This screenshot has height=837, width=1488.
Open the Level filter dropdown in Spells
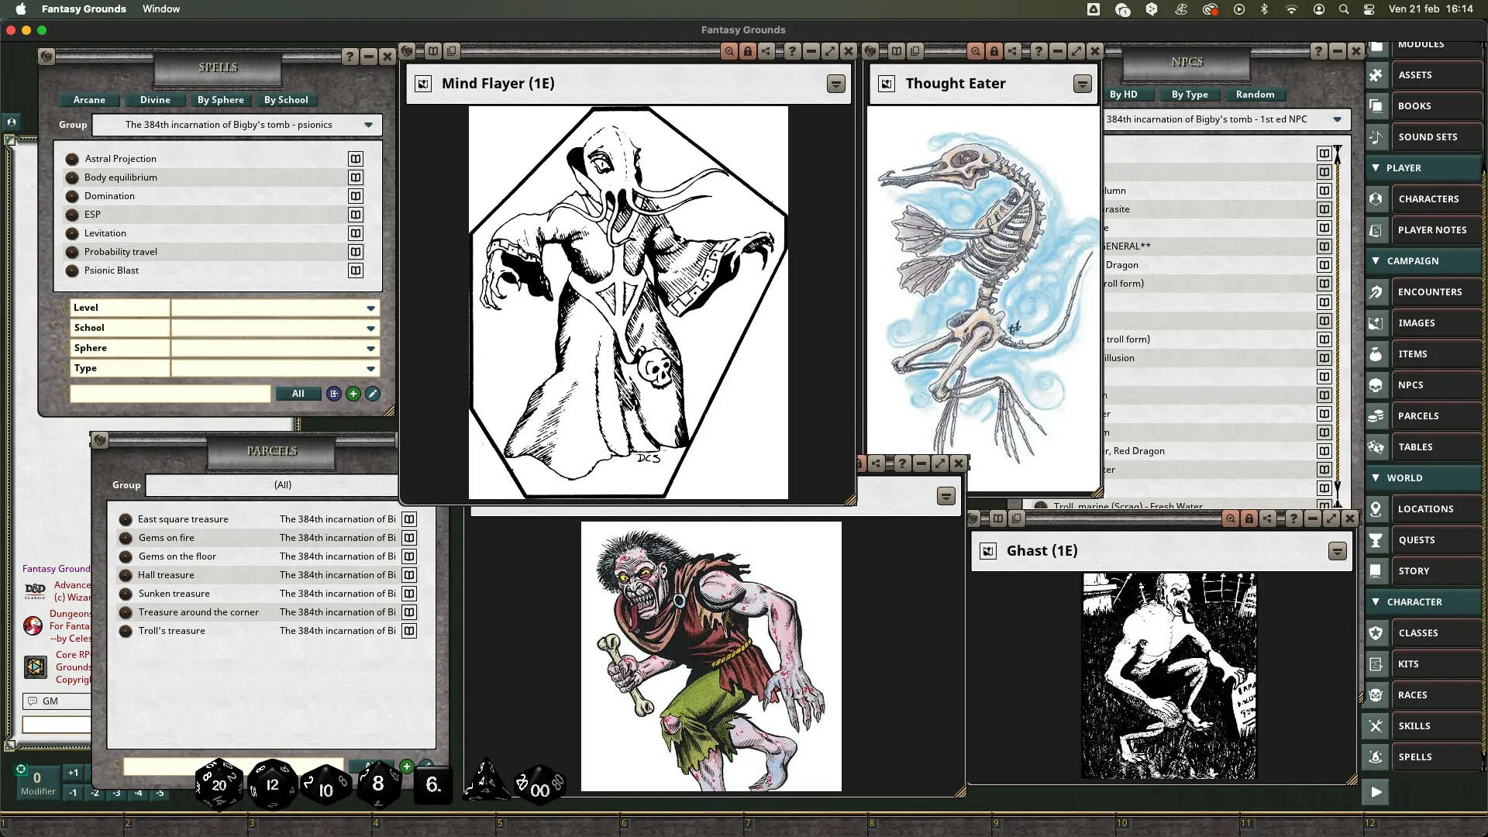[x=370, y=308]
